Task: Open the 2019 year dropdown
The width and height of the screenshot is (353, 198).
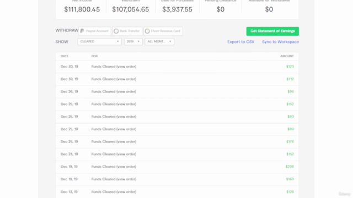Action: coord(133,42)
